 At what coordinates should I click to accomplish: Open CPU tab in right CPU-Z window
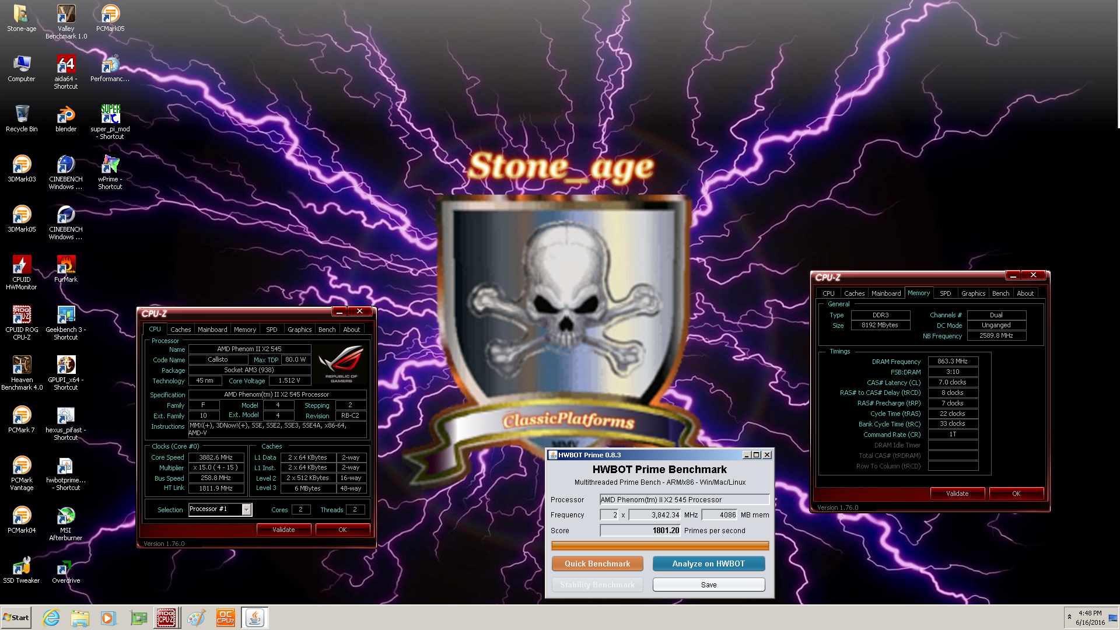click(x=828, y=293)
